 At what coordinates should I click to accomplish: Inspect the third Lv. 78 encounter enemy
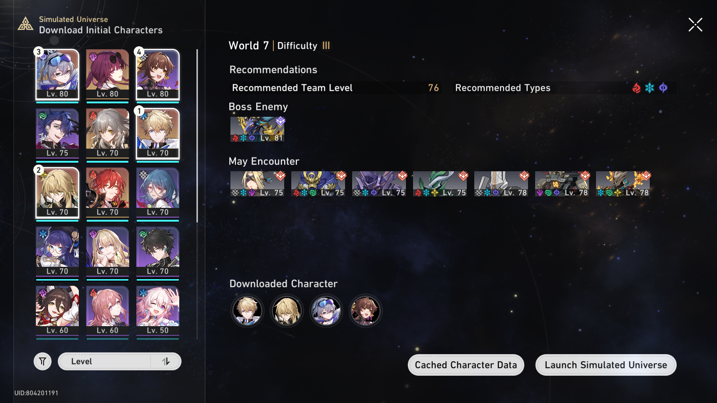pos(623,184)
